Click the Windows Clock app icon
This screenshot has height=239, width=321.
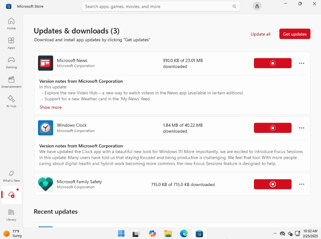45,128
